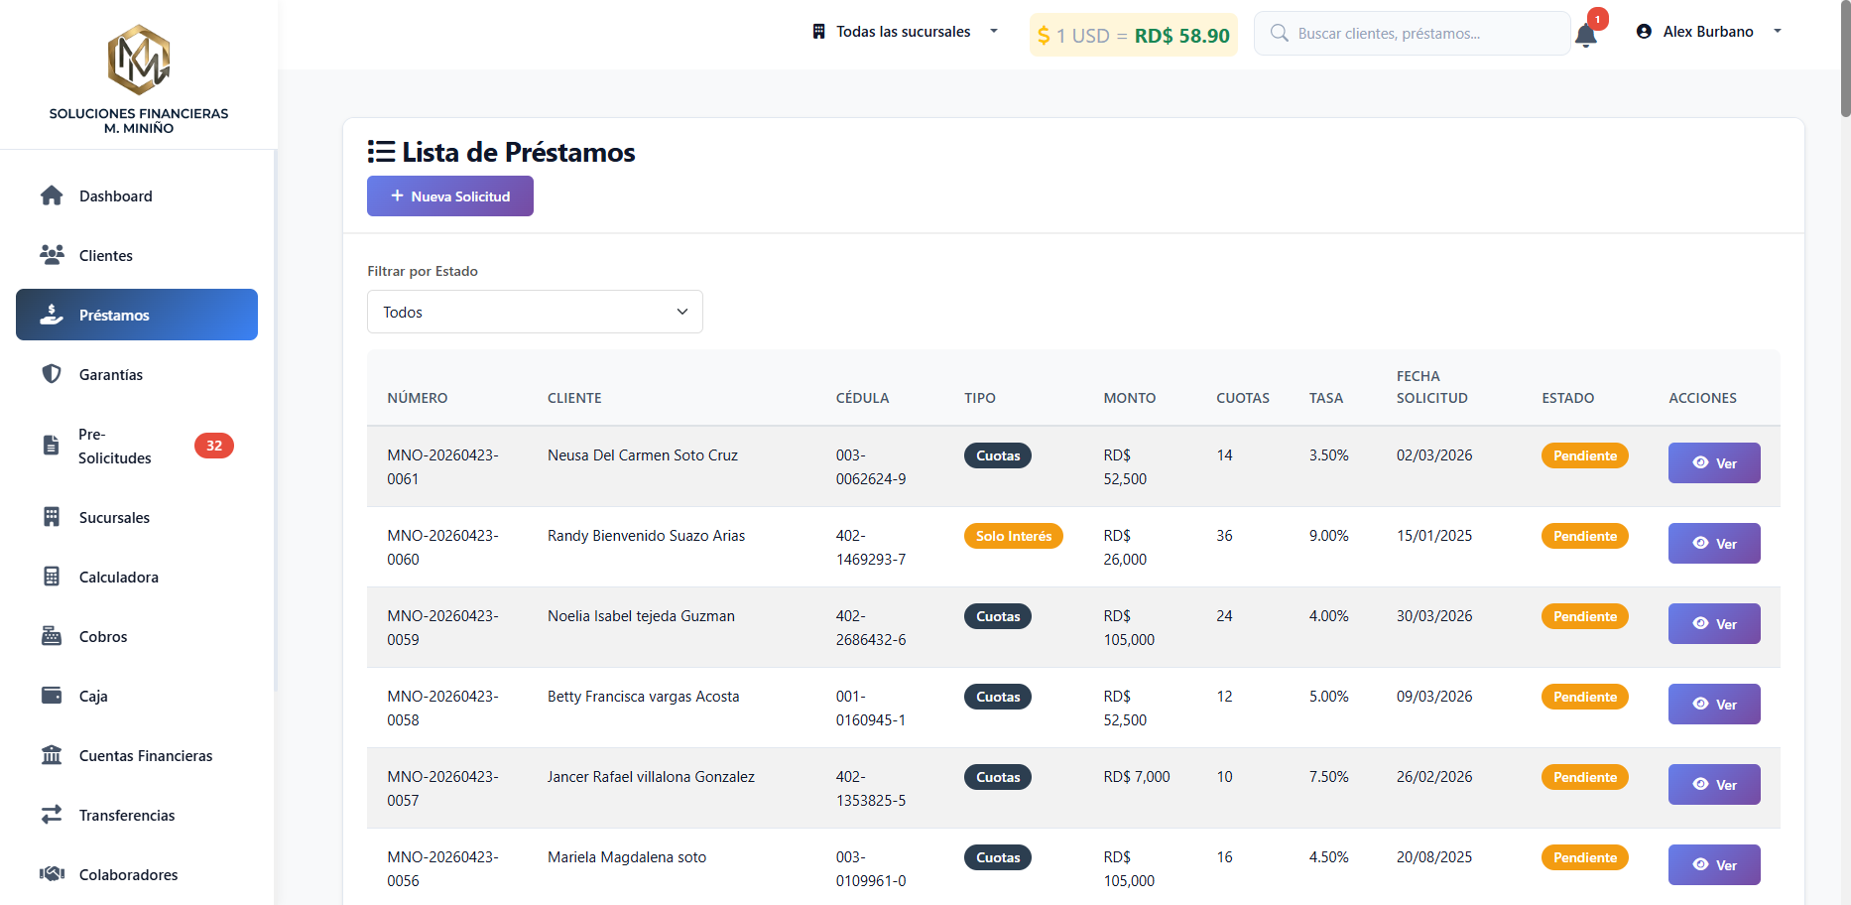Click the Cuentas Financieras bank icon
The width and height of the screenshot is (1851, 905).
click(x=52, y=755)
